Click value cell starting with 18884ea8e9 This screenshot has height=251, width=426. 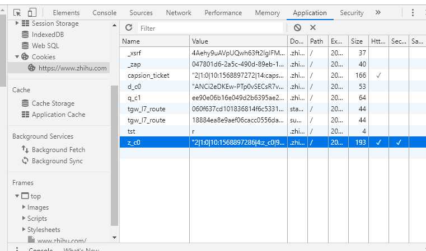coord(238,120)
